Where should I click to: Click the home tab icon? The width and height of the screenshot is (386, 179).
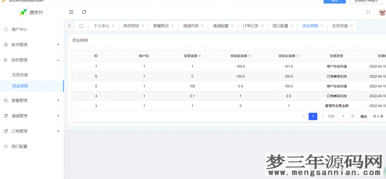click(x=81, y=26)
